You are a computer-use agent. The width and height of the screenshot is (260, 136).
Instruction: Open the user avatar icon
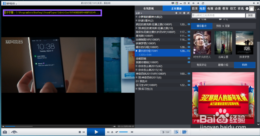pyautogui.click(x=251, y=9)
